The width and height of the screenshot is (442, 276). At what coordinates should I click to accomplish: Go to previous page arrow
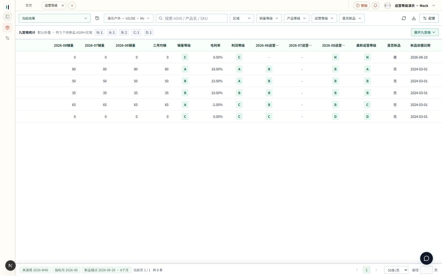click(x=357, y=270)
